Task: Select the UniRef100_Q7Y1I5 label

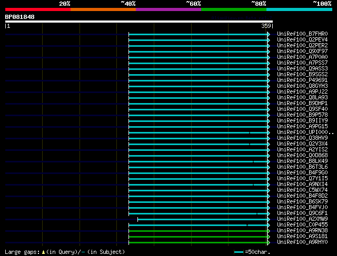Action: point(302,179)
